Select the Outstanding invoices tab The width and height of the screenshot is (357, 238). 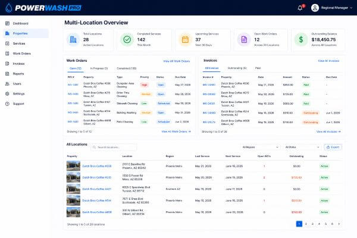click(237, 68)
